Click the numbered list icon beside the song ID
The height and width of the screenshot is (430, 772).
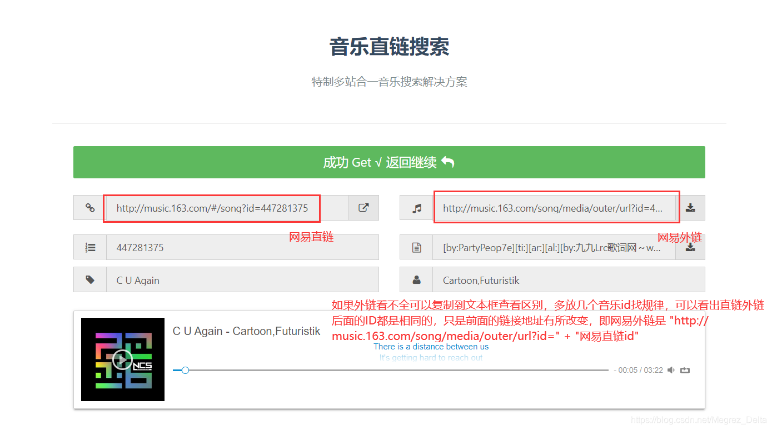90,248
